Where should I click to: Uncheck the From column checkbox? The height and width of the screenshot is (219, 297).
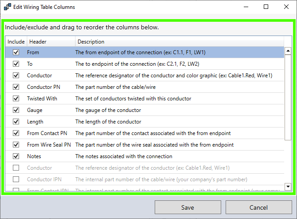16,52
